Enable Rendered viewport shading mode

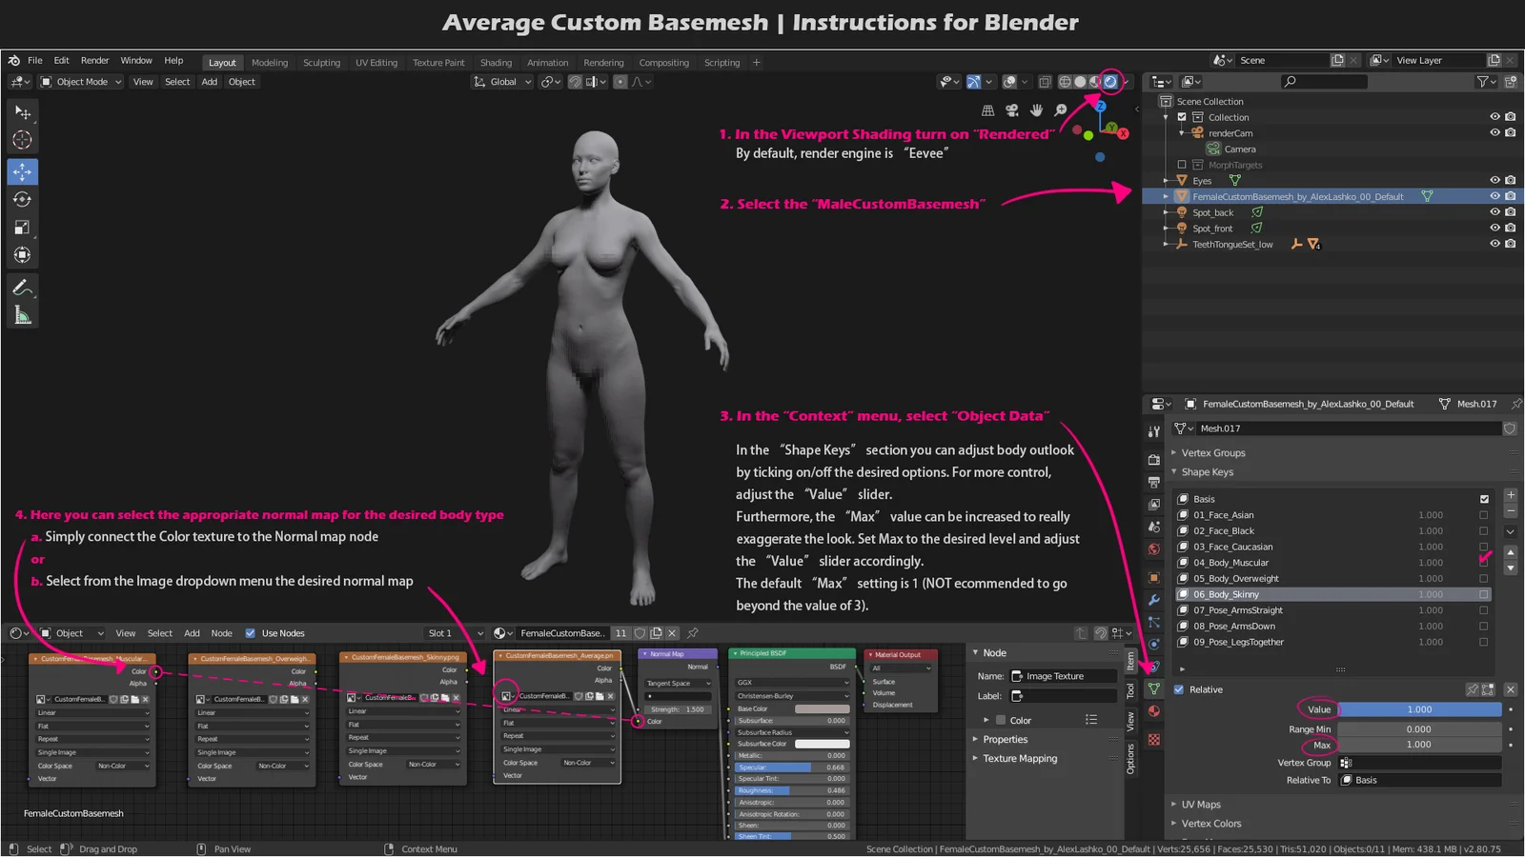click(x=1110, y=82)
